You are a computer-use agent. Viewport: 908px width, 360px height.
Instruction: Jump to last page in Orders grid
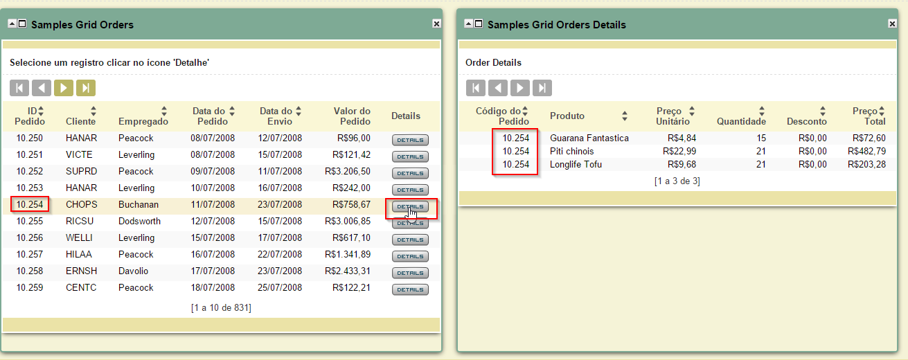(86, 88)
